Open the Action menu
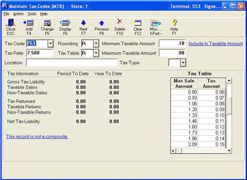 tap(18, 14)
